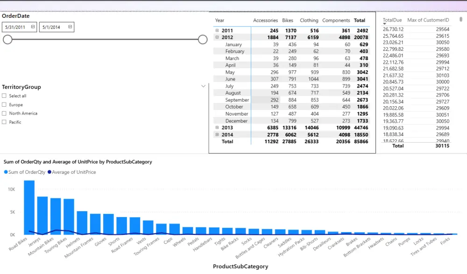Click the December row label
467x274 pixels.
click(236, 121)
